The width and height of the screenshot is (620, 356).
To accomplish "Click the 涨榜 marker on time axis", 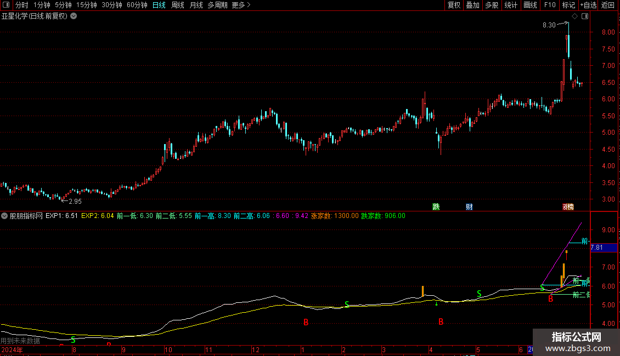I will click(x=567, y=206).
